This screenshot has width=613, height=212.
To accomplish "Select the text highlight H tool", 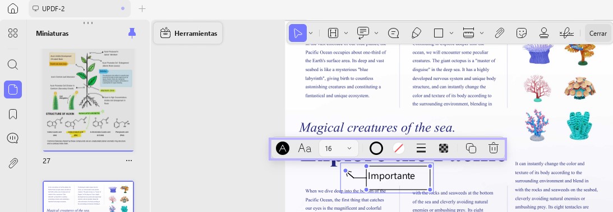I will click(333, 33).
